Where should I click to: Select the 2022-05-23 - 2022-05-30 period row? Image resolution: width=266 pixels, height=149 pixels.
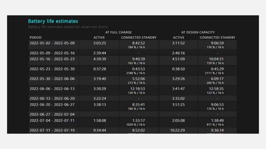[x=52, y=69]
